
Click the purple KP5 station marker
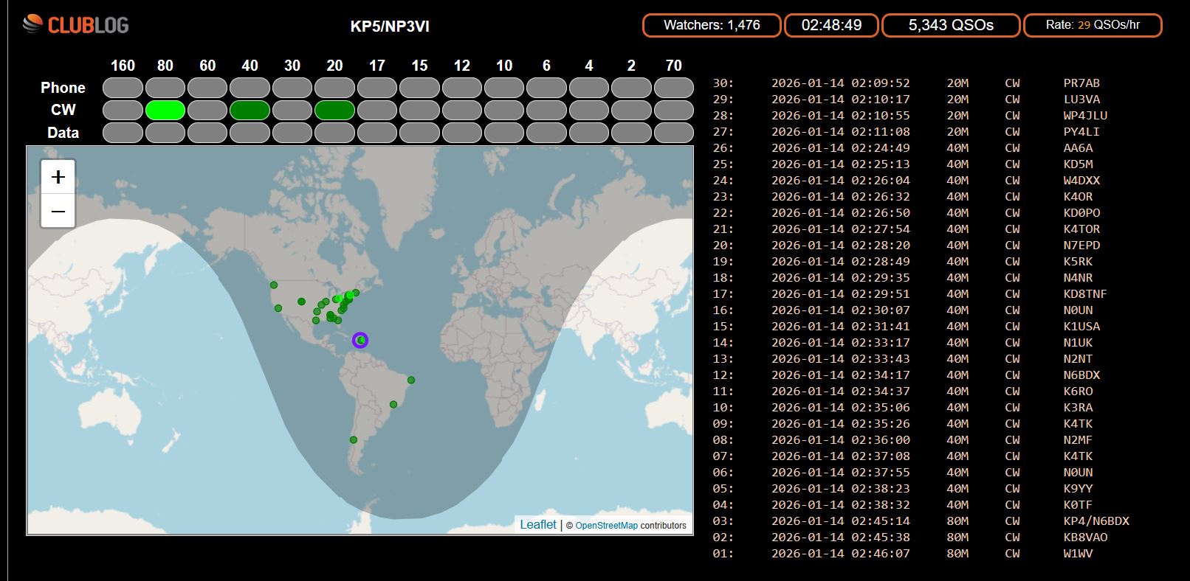coord(360,340)
